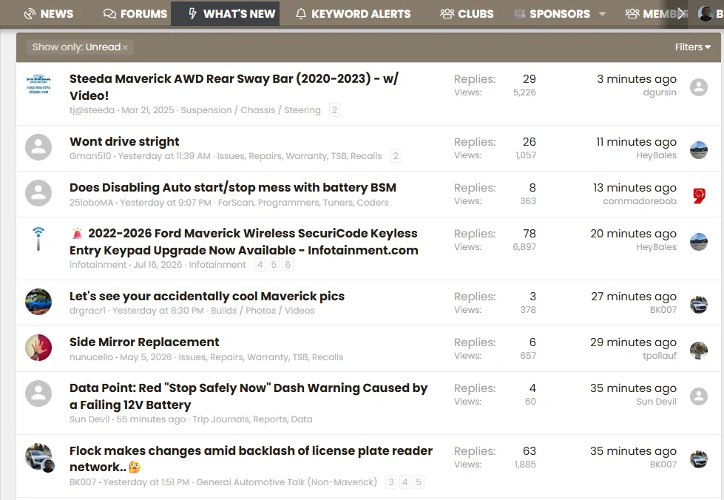Screen dimensions: 724x500
Task: Select the WHAT'S NEW tab
Action: click(226, 14)
